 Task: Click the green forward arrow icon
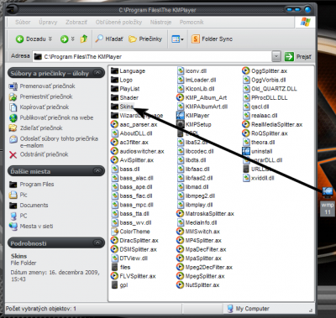click(x=64, y=39)
